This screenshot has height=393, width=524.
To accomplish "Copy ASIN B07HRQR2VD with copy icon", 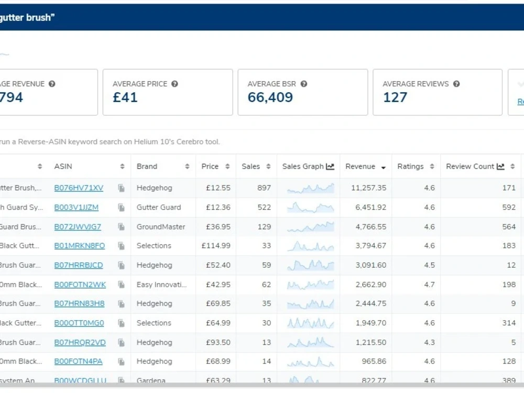I will click(122, 343).
